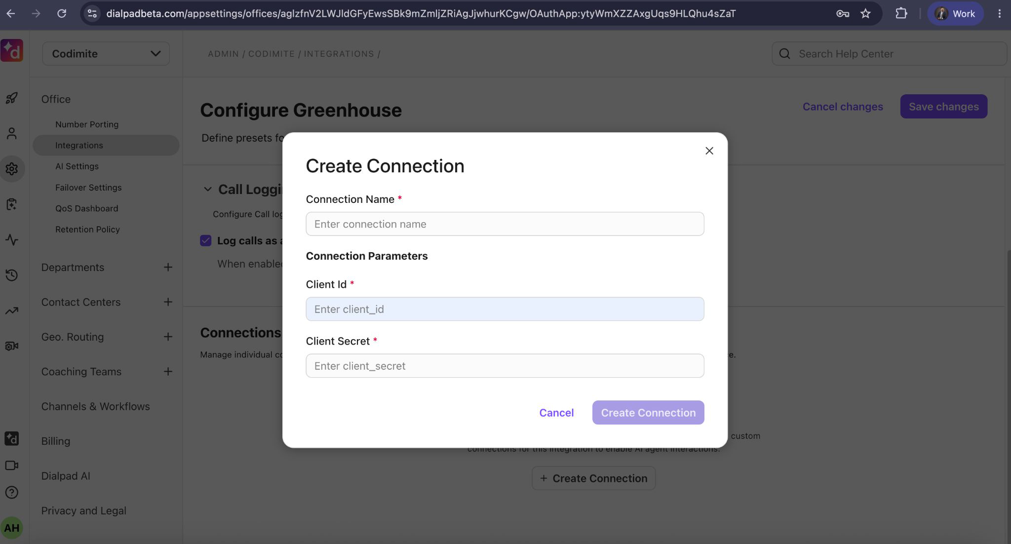Open the Dialpad app icon near bottom
The image size is (1011, 544).
click(x=12, y=438)
